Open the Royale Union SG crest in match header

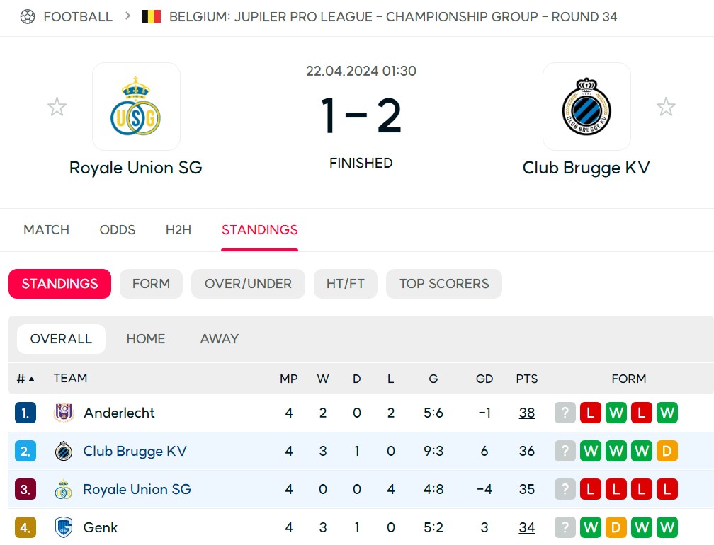tap(136, 106)
